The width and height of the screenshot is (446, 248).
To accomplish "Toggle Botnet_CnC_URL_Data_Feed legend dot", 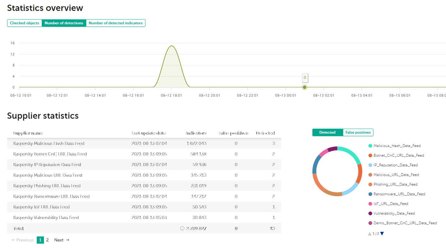I will (x=370, y=155).
